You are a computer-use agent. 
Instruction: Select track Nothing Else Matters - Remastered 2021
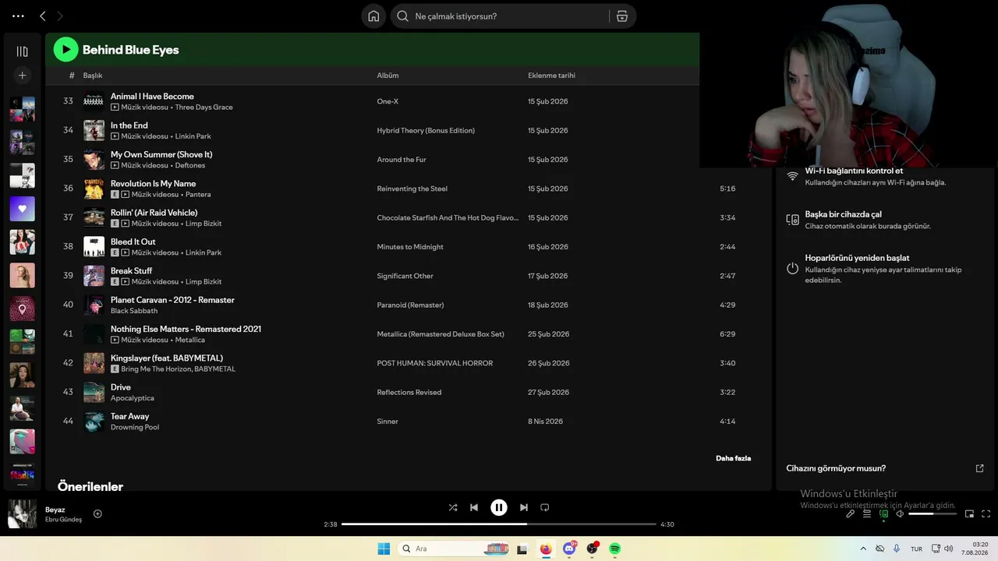(x=186, y=329)
